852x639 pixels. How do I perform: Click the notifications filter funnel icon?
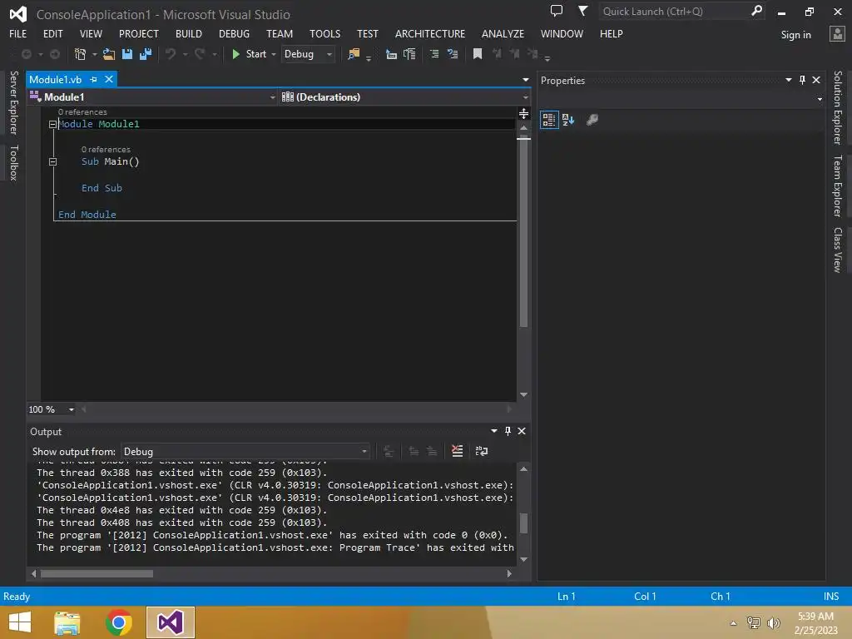click(582, 11)
